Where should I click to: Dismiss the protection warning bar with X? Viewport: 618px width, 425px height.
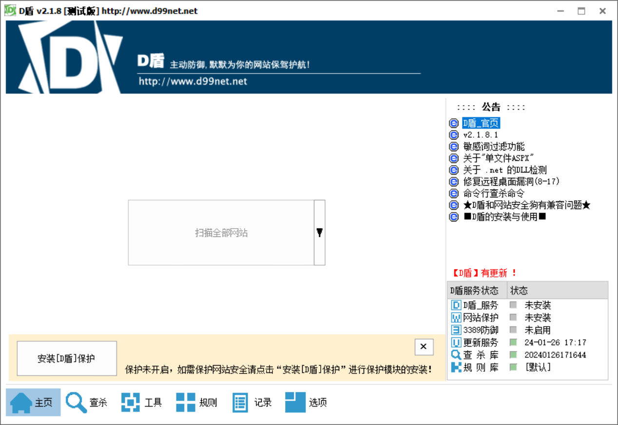(423, 347)
